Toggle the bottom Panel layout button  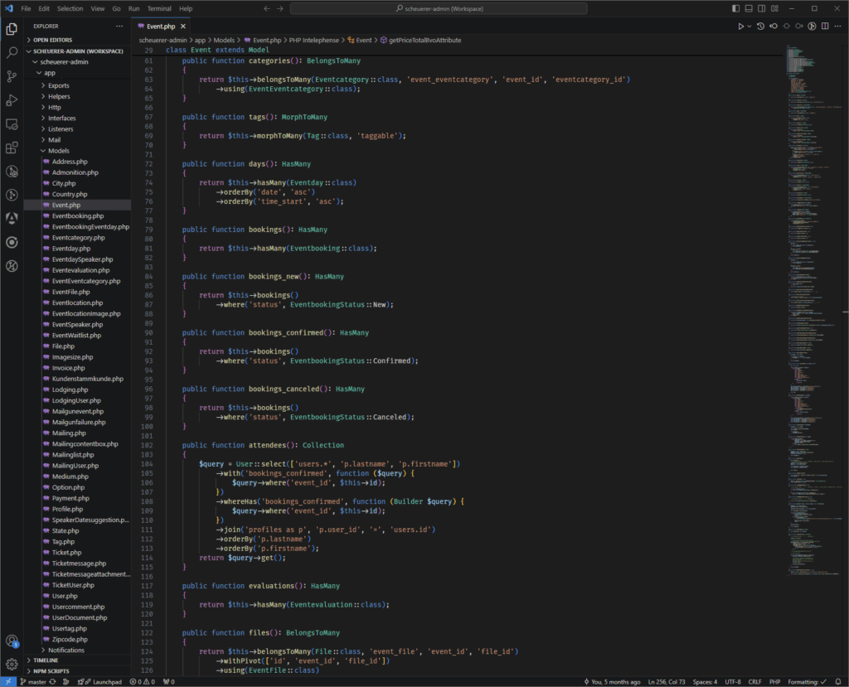pyautogui.click(x=750, y=8)
